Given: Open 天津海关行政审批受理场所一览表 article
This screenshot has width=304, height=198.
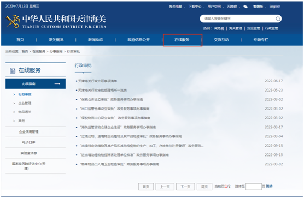Looking at the screenshot, I should [x=102, y=91].
